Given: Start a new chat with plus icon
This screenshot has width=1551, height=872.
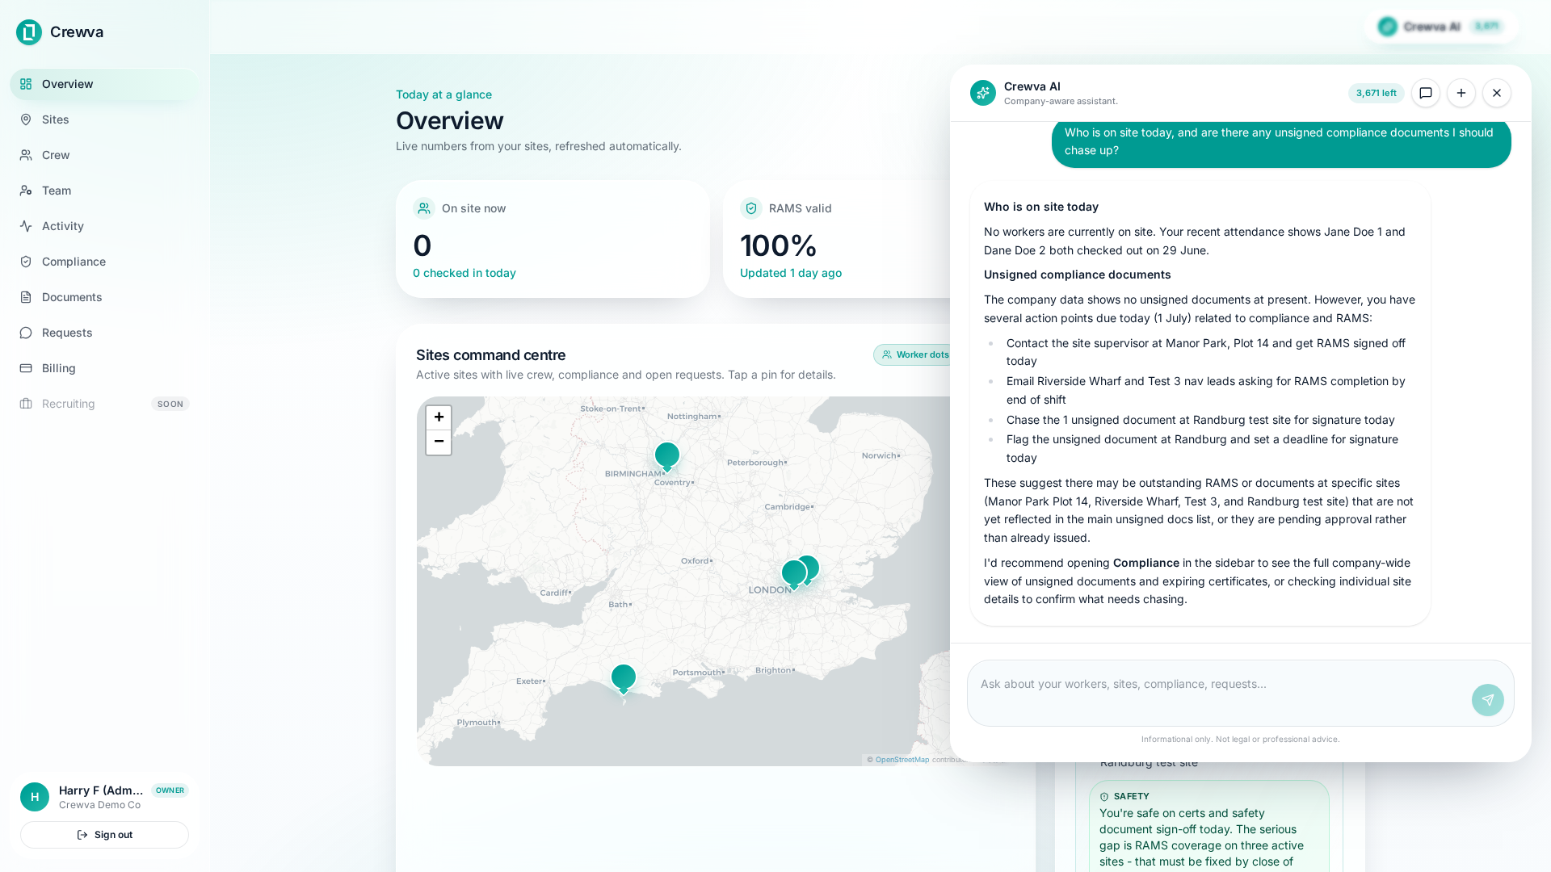Looking at the screenshot, I should pos(1461,93).
